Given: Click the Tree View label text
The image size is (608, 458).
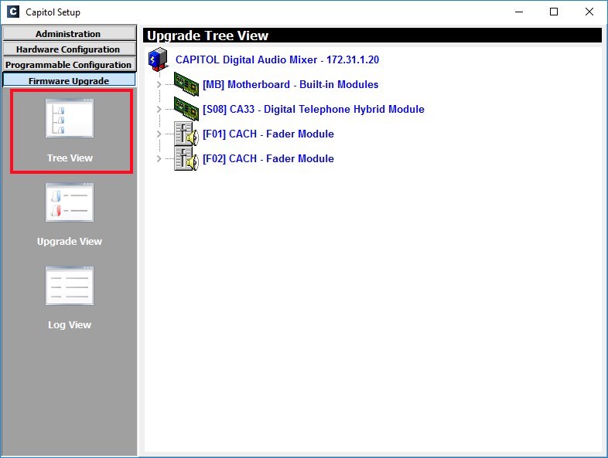Looking at the screenshot, I should pyautogui.click(x=70, y=158).
